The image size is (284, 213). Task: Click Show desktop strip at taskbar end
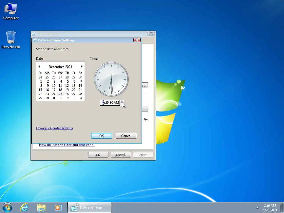282,207
